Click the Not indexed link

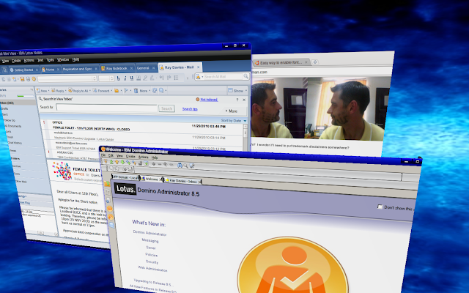(x=209, y=100)
